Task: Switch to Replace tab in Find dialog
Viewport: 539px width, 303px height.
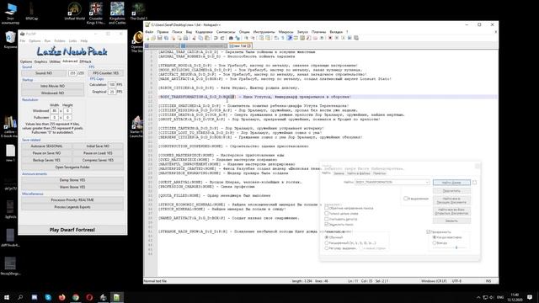Action: [x=339, y=173]
